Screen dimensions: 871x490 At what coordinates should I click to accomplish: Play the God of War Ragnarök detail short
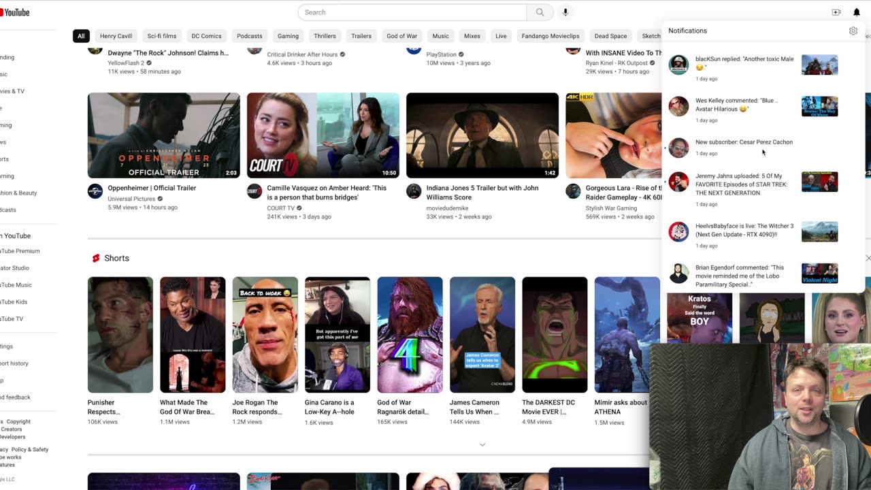pyautogui.click(x=410, y=335)
